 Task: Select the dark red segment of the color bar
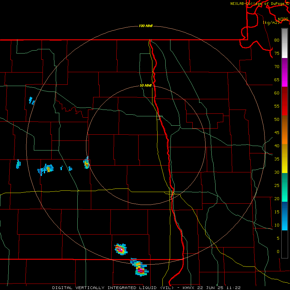coord(285,101)
